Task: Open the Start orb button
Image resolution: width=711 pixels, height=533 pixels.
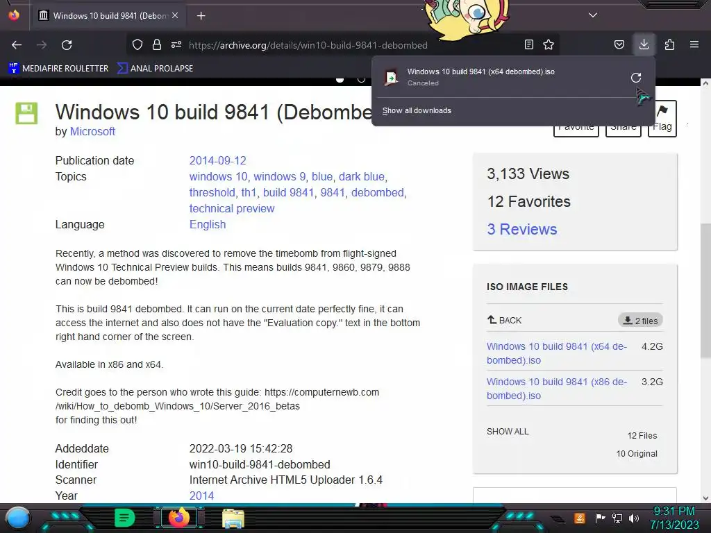Action: [x=17, y=518]
